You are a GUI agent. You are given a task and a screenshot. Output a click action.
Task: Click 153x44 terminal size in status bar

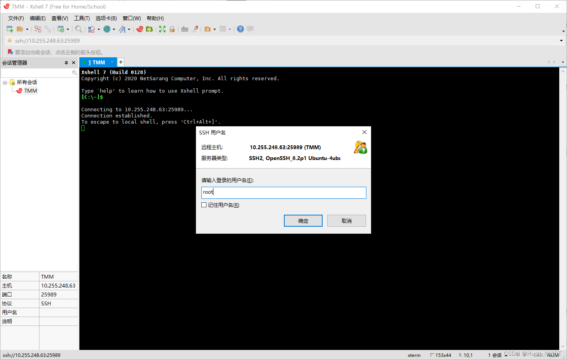point(443,355)
